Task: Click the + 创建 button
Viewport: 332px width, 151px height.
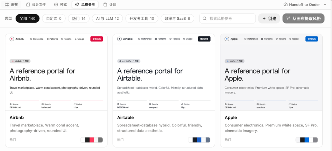Action: tap(269, 18)
